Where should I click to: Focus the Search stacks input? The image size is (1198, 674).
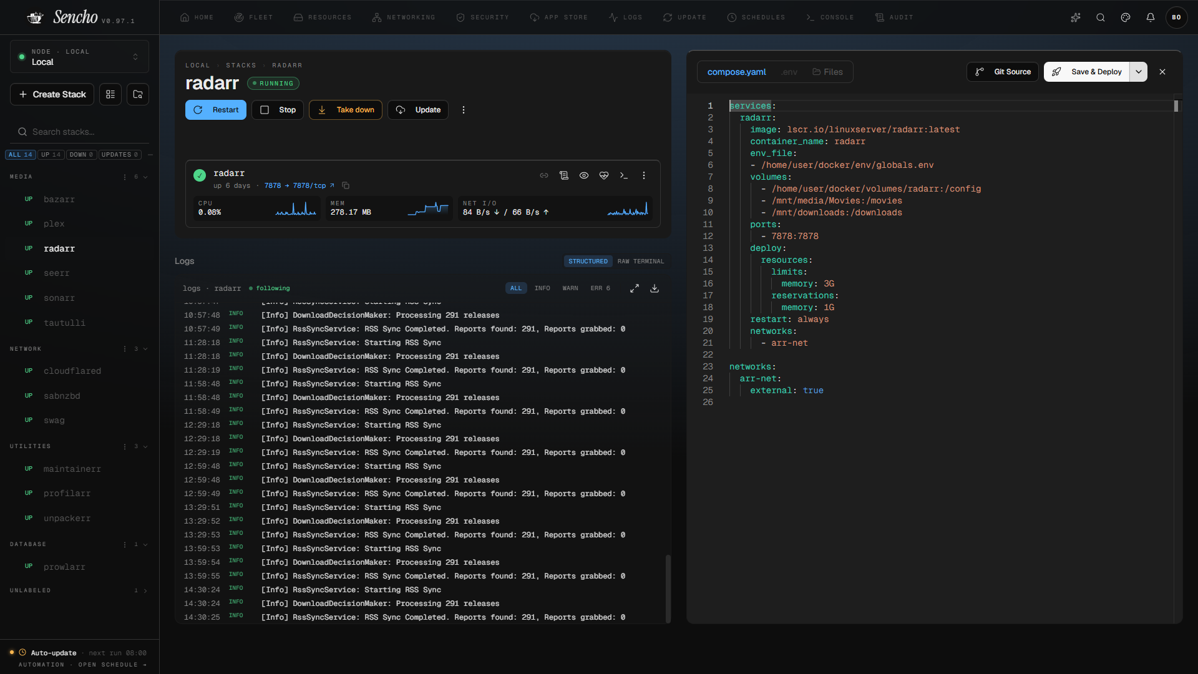pos(79,132)
